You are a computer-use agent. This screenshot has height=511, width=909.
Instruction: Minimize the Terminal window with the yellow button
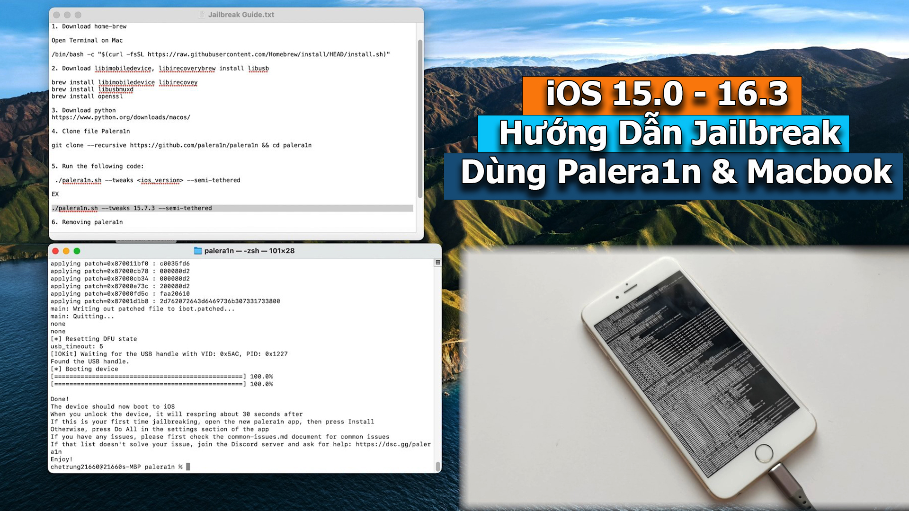(x=66, y=251)
